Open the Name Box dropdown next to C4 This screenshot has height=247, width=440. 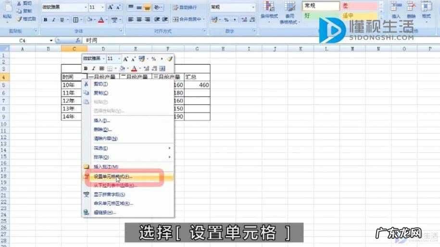[x=51, y=41]
